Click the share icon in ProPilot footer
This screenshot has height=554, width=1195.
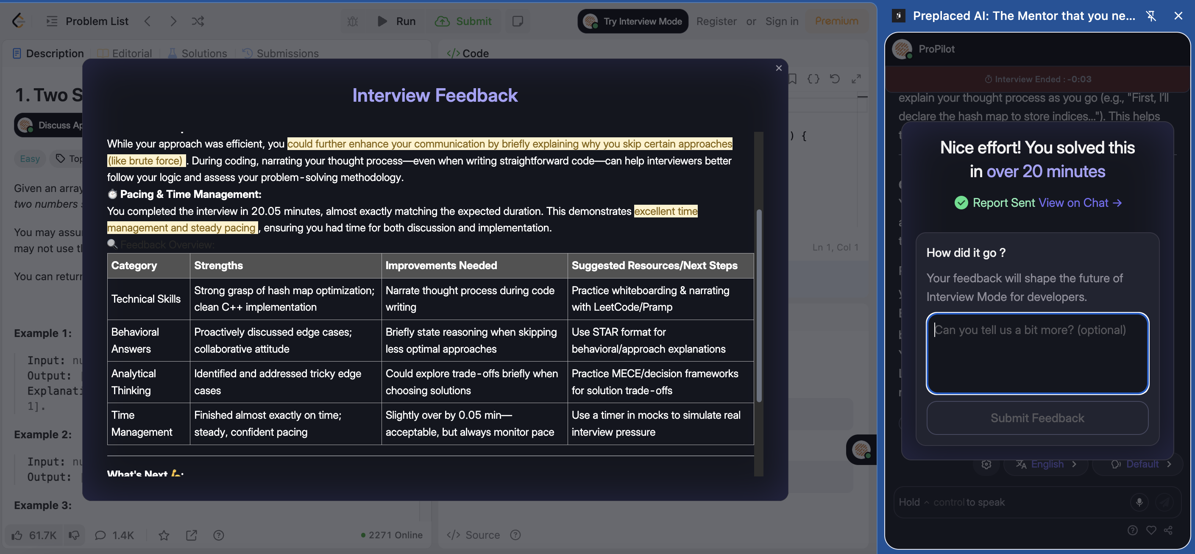pos(1168,530)
